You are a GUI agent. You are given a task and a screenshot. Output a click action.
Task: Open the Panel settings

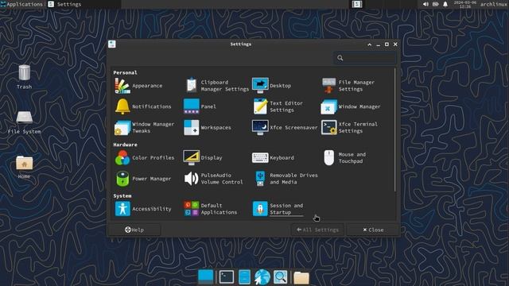tap(200, 106)
